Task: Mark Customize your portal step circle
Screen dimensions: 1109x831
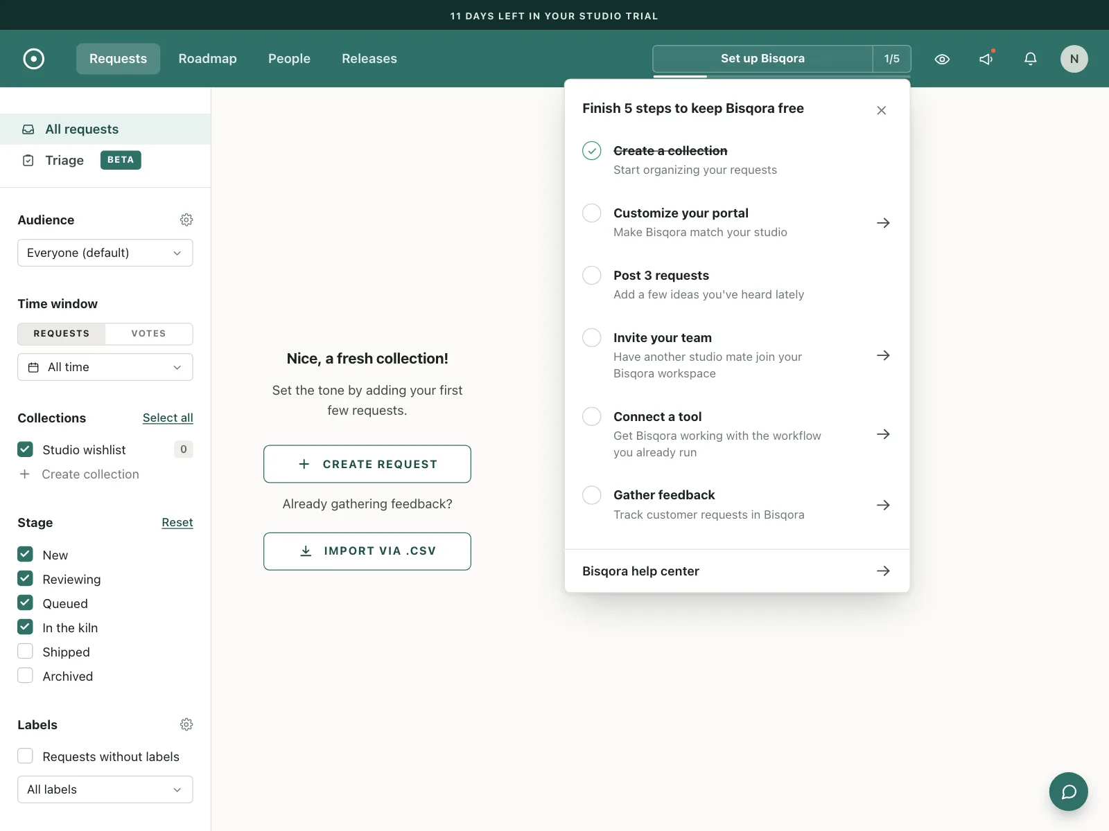Action: tap(591, 213)
